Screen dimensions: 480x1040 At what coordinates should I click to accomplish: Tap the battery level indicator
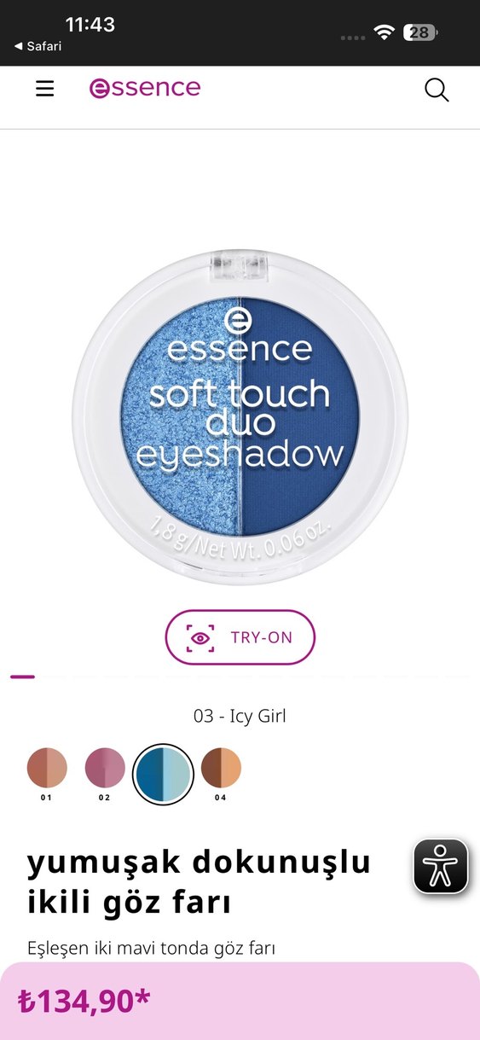(x=419, y=32)
